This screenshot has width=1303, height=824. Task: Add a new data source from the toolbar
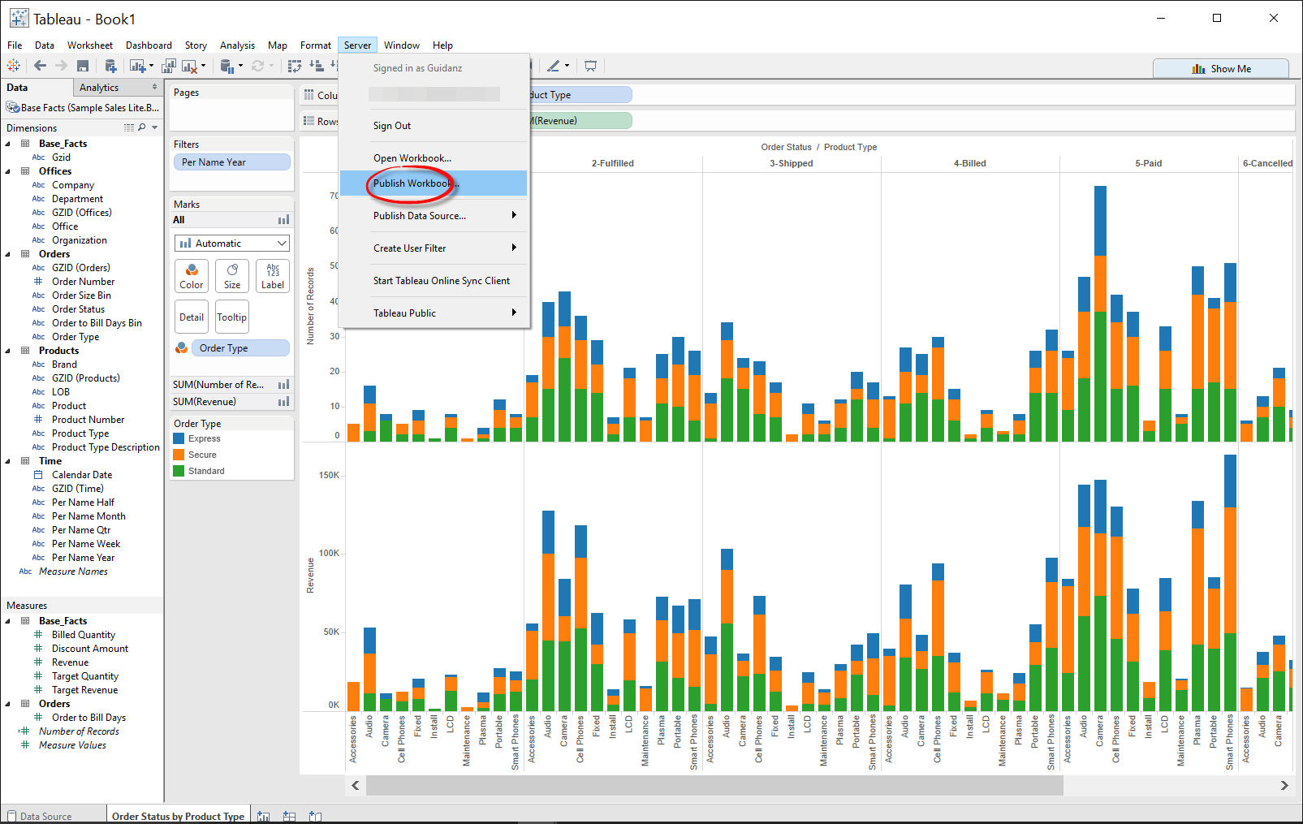click(110, 66)
